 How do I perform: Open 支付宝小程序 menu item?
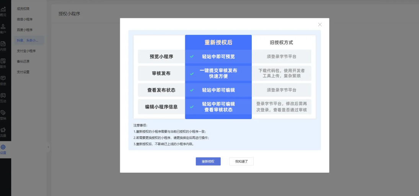[x=26, y=51]
